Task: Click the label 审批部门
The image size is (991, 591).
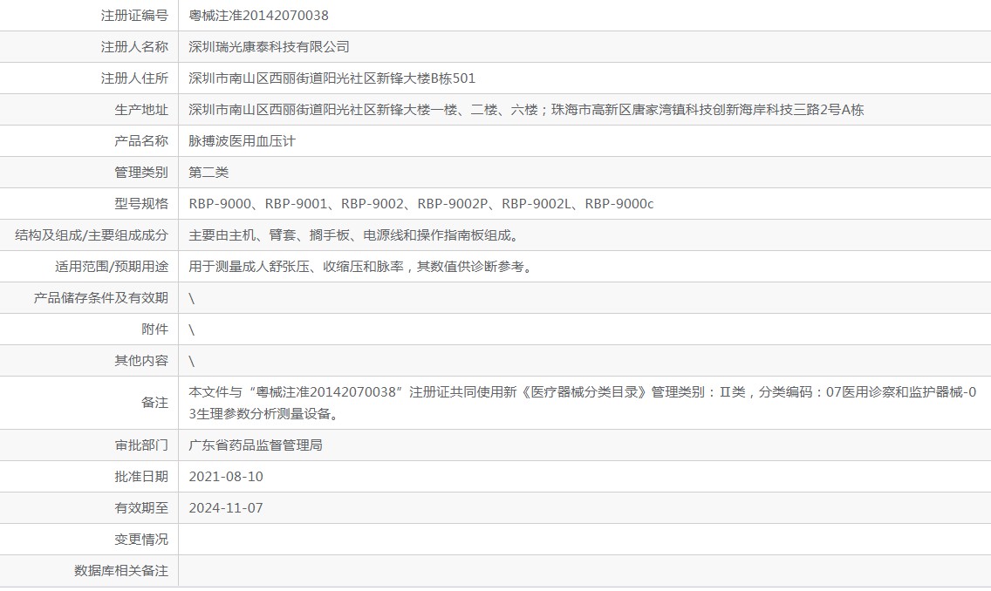Action: 141,445
